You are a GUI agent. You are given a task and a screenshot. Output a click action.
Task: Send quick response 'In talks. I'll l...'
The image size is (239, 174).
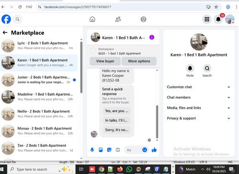[x=117, y=120]
